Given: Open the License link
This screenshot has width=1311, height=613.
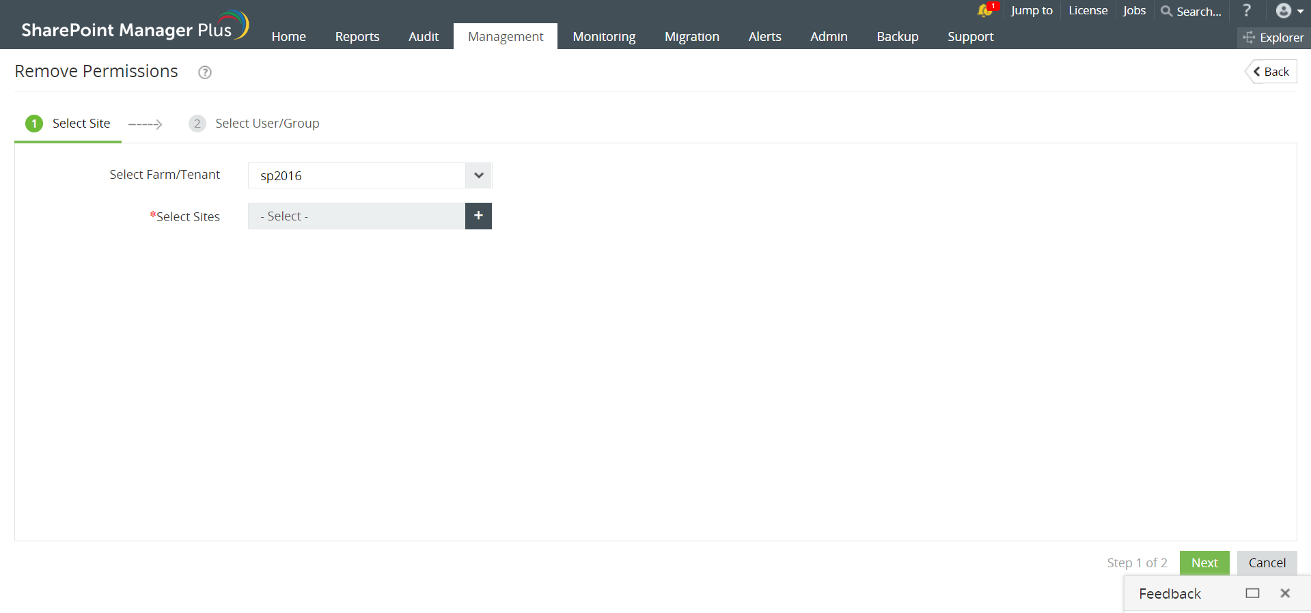Looking at the screenshot, I should 1088,10.
